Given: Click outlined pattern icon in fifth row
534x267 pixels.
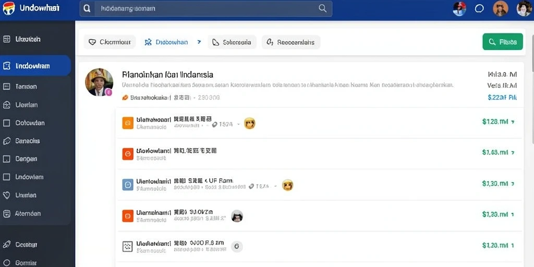Looking at the screenshot, I should coord(128,247).
